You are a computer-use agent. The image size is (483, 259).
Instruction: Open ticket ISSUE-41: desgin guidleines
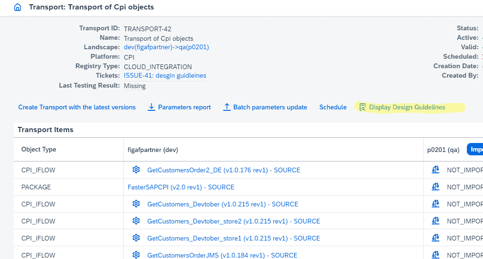[x=165, y=76]
